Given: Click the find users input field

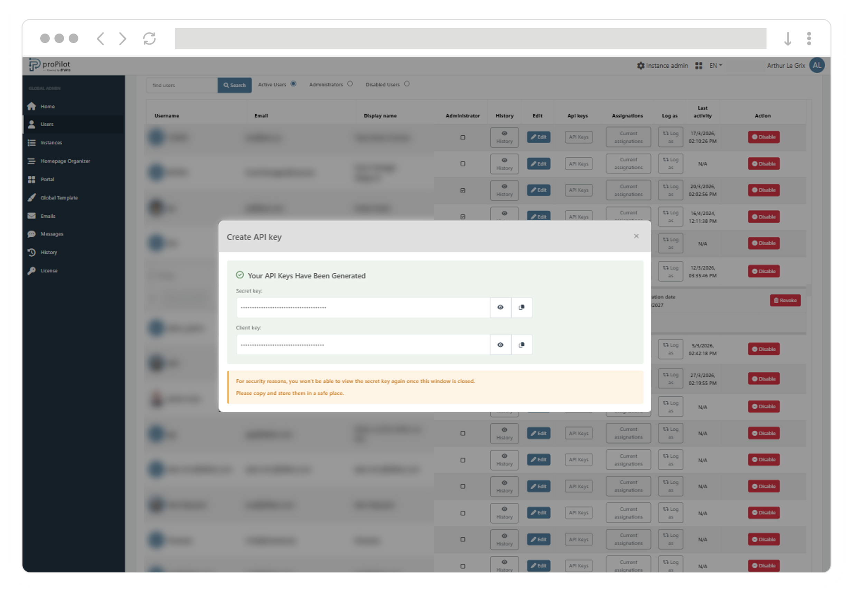Looking at the screenshot, I should point(182,85).
